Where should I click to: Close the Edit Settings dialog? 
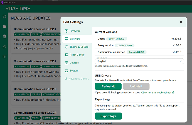pos(181,22)
